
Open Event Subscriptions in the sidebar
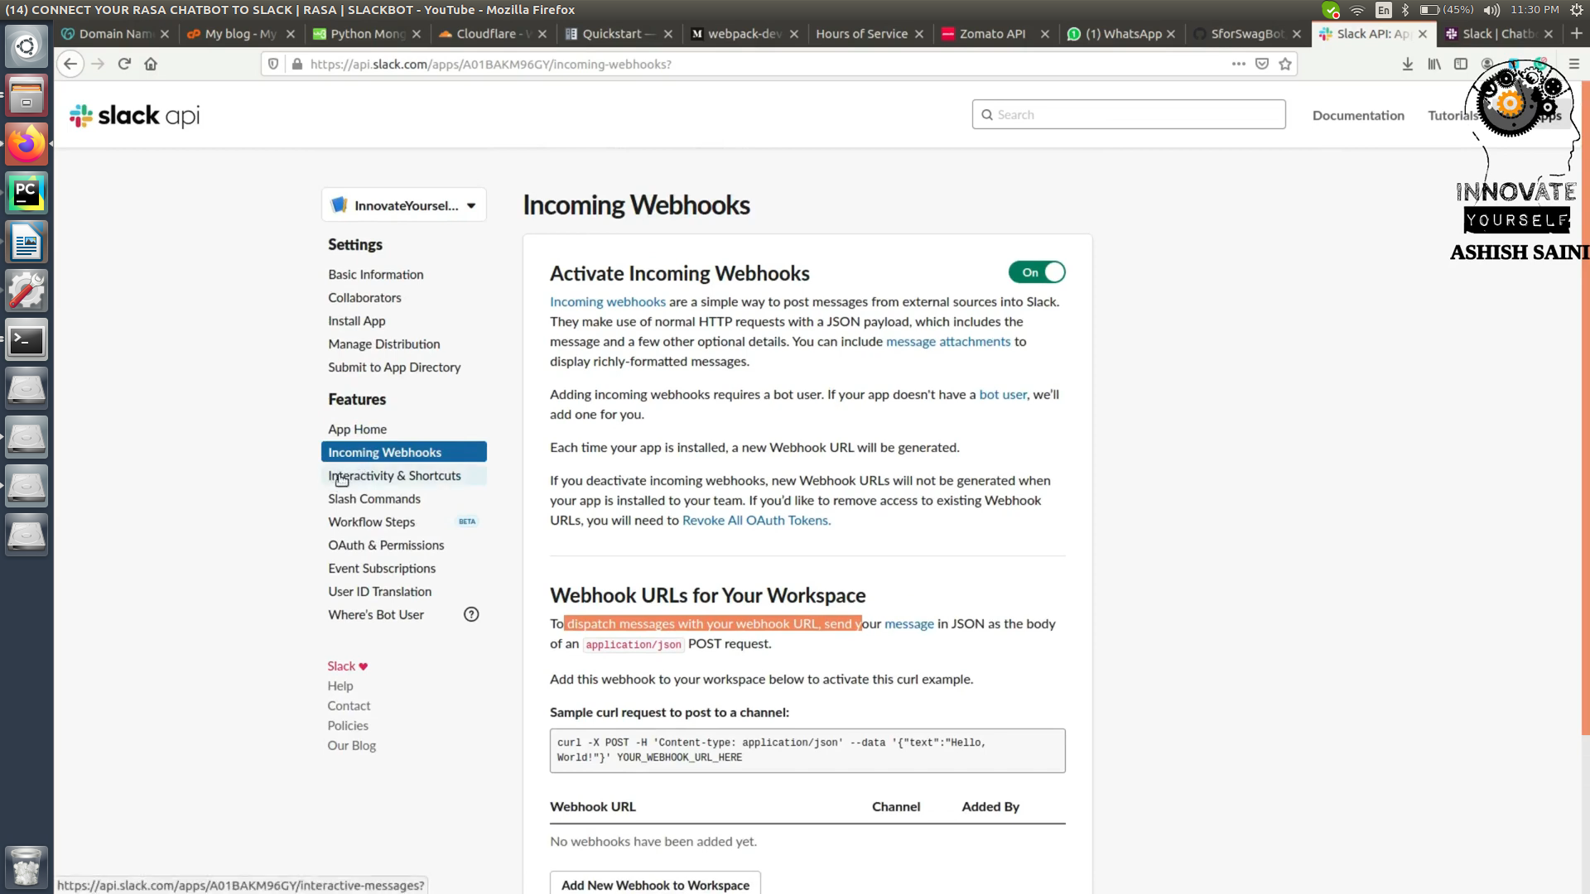(x=382, y=568)
